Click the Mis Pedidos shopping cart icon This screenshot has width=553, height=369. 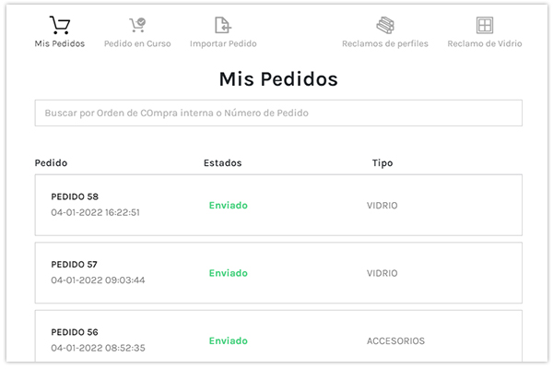coord(59,26)
